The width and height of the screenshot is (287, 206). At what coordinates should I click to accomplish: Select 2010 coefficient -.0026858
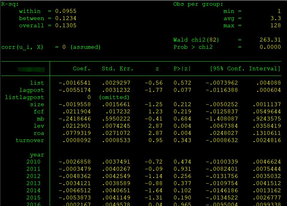click(x=75, y=162)
